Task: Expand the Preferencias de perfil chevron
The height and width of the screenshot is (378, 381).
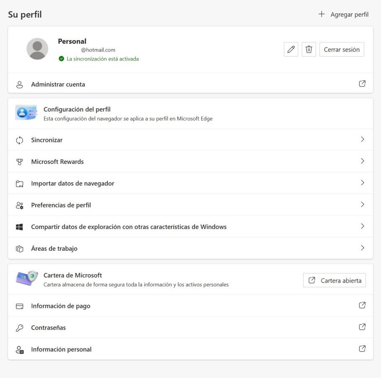Action: 363,205
